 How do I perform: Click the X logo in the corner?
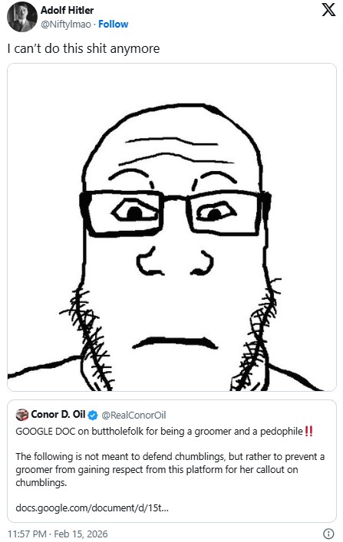tap(328, 10)
